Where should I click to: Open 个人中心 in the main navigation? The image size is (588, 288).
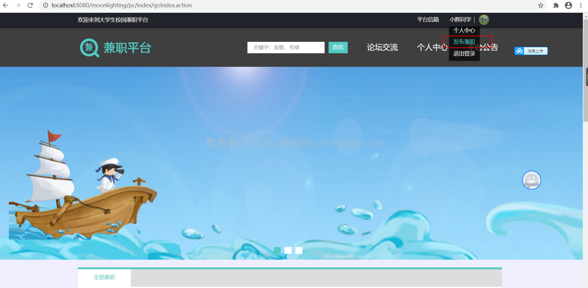pos(432,48)
